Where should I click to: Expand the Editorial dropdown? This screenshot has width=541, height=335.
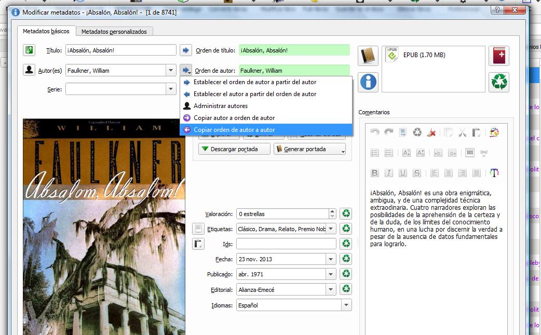coord(331,289)
